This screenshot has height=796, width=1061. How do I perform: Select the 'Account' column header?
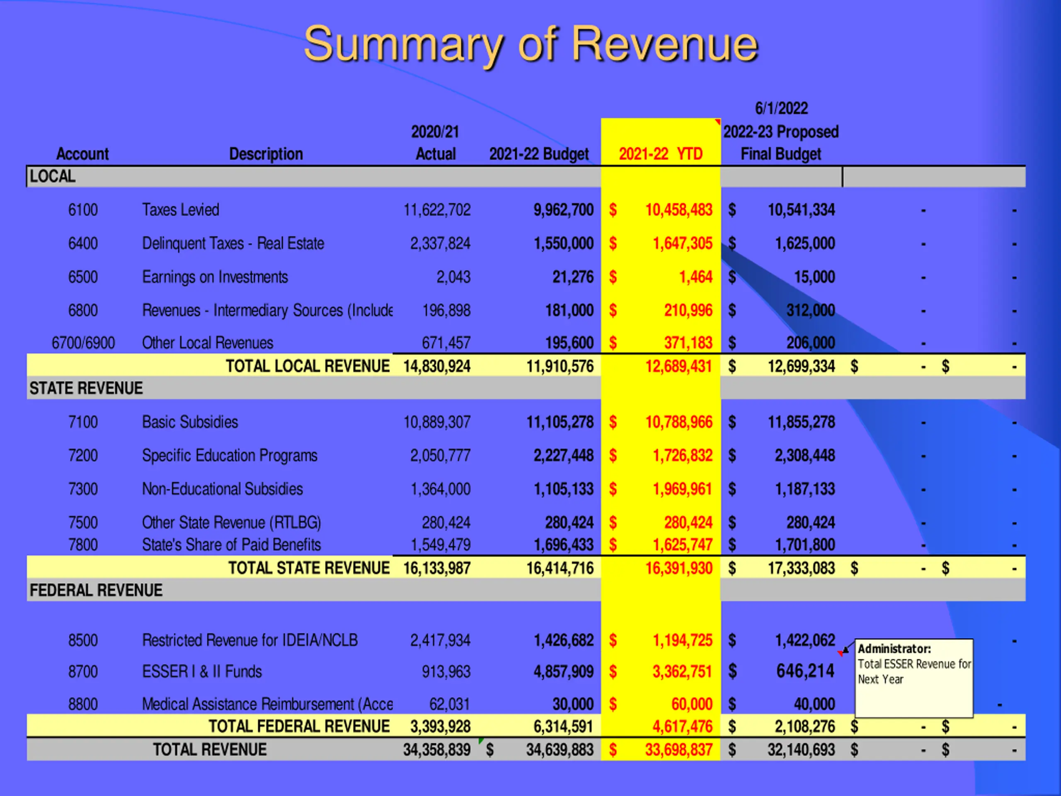click(82, 154)
